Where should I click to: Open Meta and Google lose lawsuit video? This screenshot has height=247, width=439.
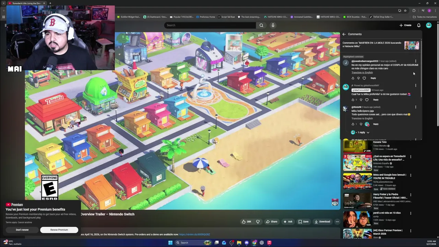(x=357, y=181)
